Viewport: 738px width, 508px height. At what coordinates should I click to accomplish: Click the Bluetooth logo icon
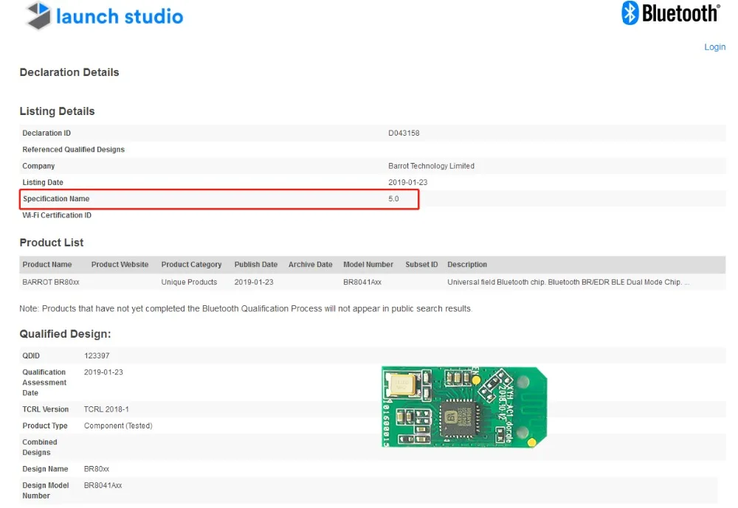630,13
